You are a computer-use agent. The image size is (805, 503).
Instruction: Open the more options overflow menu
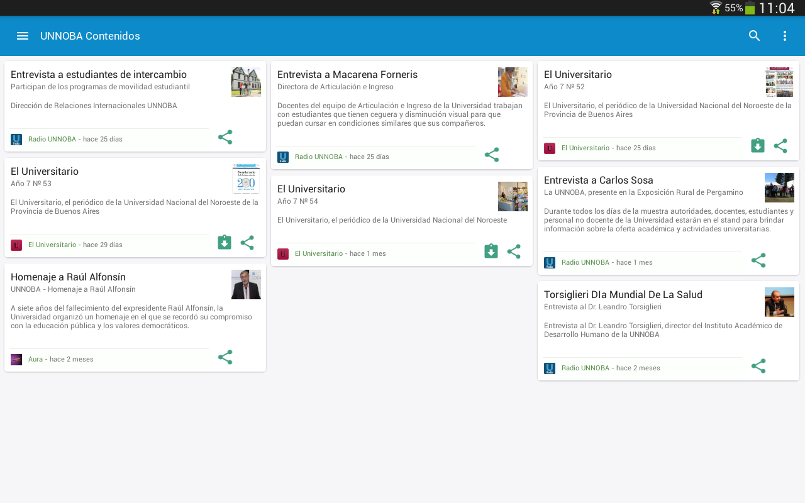tap(785, 36)
